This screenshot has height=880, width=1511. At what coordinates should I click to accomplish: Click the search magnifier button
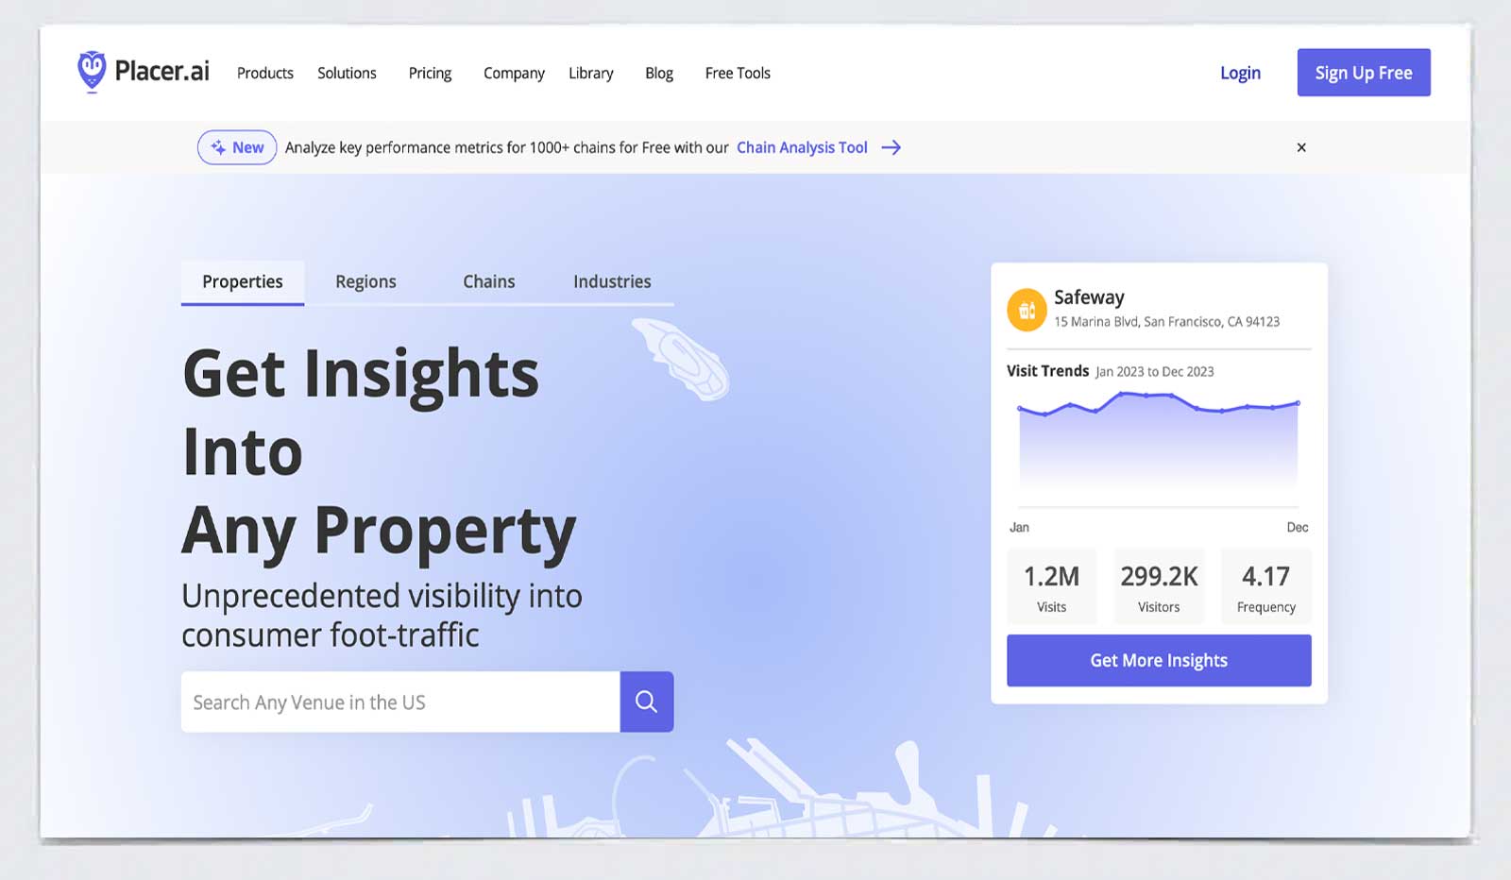click(646, 702)
